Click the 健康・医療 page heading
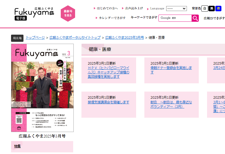The height and width of the screenshot is (154, 225). pyautogui.click(x=100, y=49)
